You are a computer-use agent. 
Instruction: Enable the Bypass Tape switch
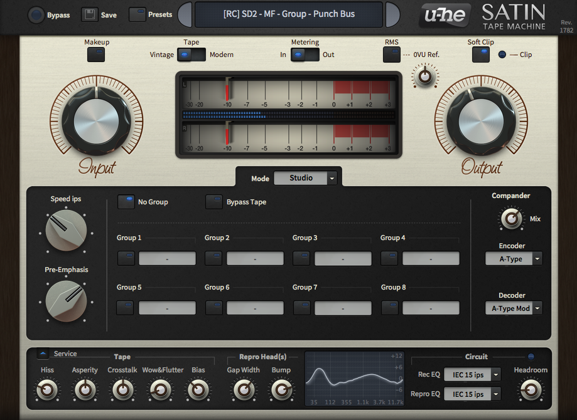point(214,202)
